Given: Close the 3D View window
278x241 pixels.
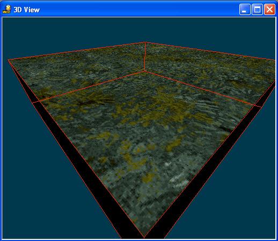Looking at the screenshot, I should click(x=269, y=9).
